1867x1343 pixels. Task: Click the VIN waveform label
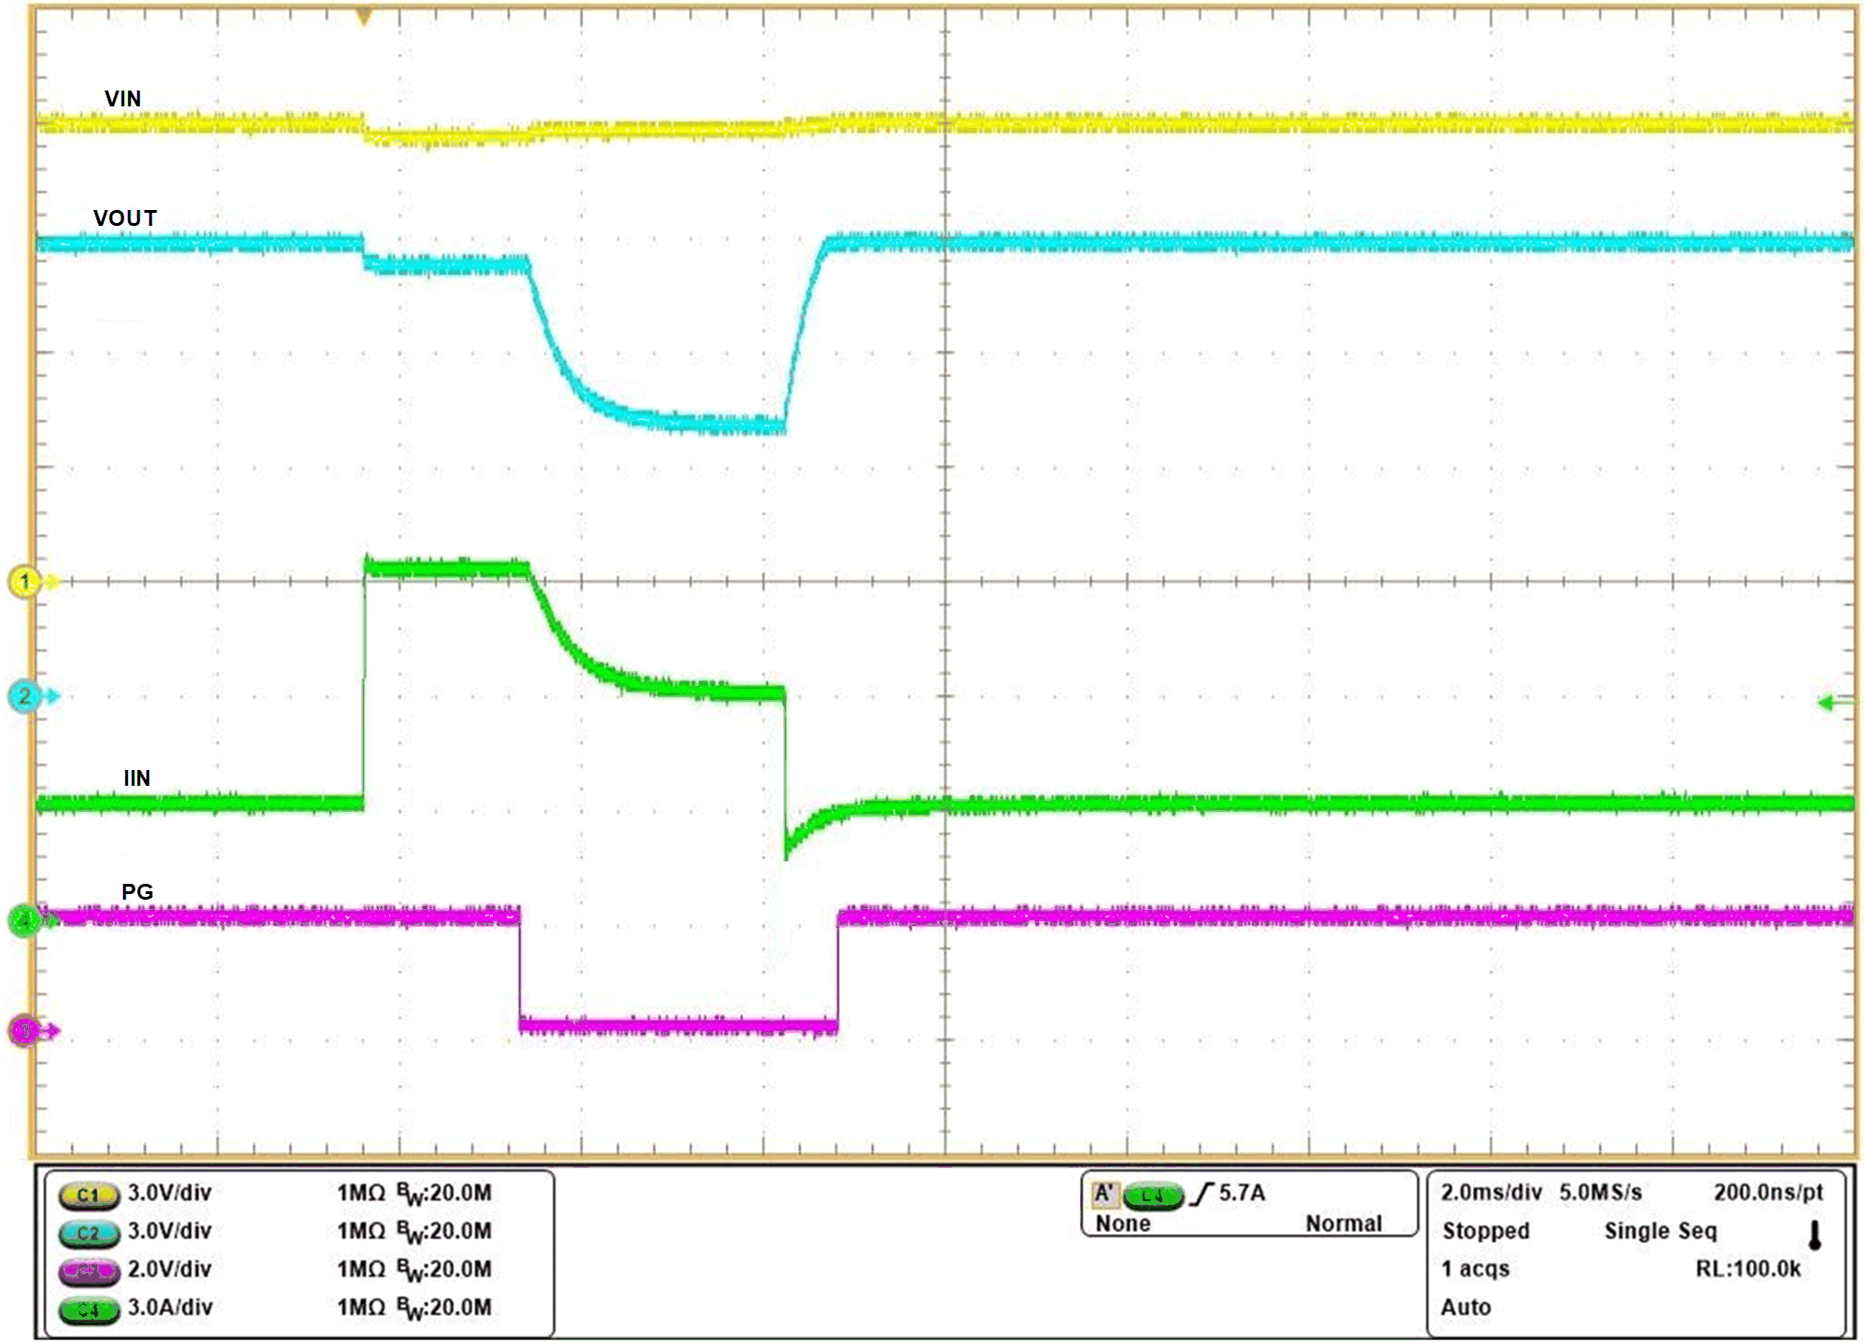[123, 99]
